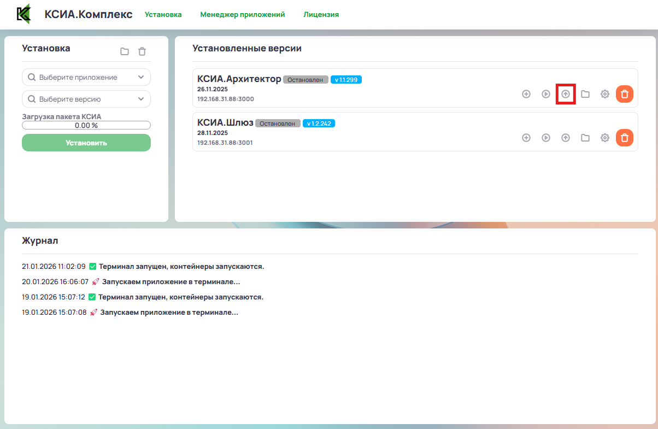Viewport: 658px width, 429px height.
Task: Click the Загрузка пакета КСИА progress bar
Action: pos(86,125)
